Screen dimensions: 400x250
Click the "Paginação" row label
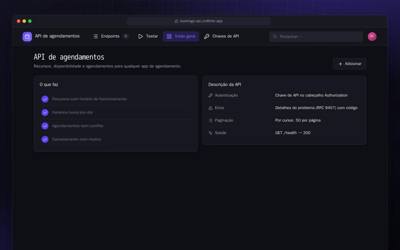[x=224, y=120]
